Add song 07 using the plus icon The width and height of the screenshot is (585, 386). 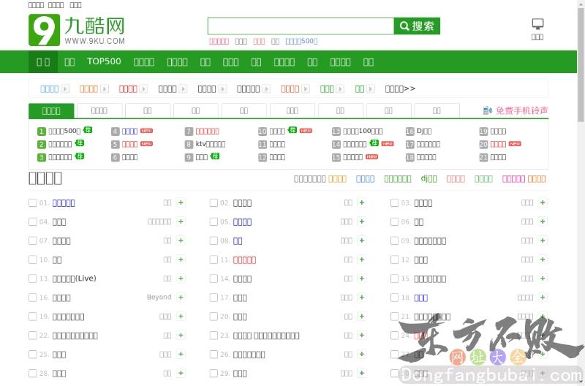[x=181, y=241]
